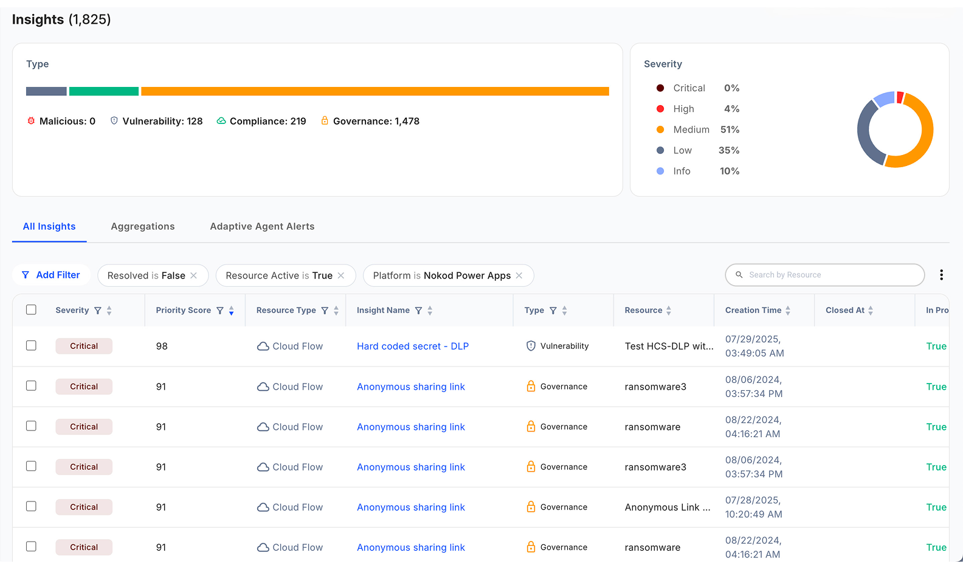Toggle the select-all checkbox in table header

tap(32, 310)
